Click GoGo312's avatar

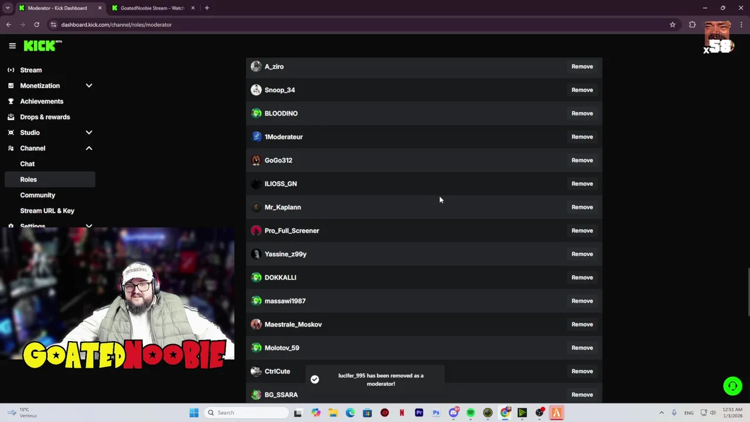click(x=256, y=160)
